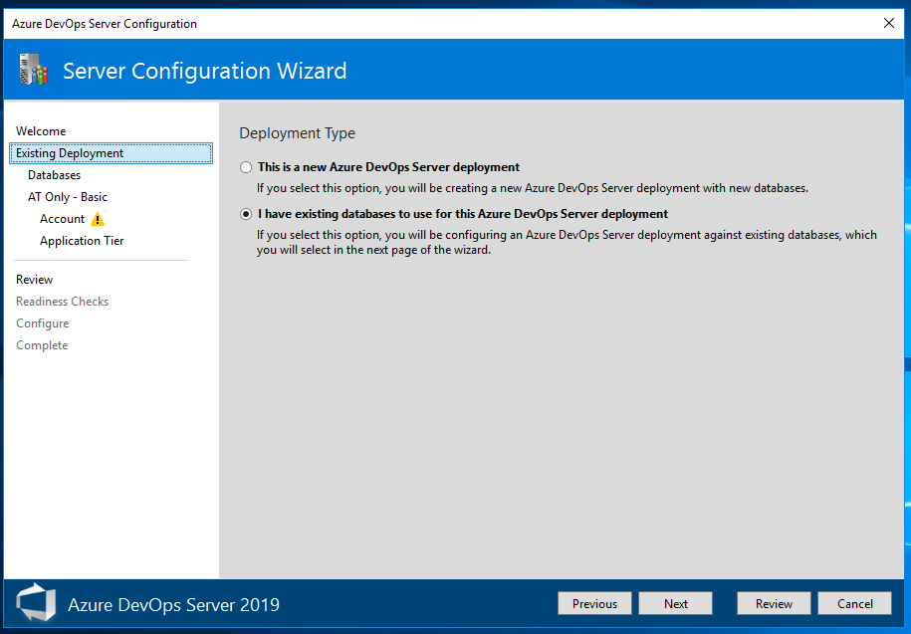Open the Databases step in sidebar
The image size is (911, 634).
pos(54,175)
